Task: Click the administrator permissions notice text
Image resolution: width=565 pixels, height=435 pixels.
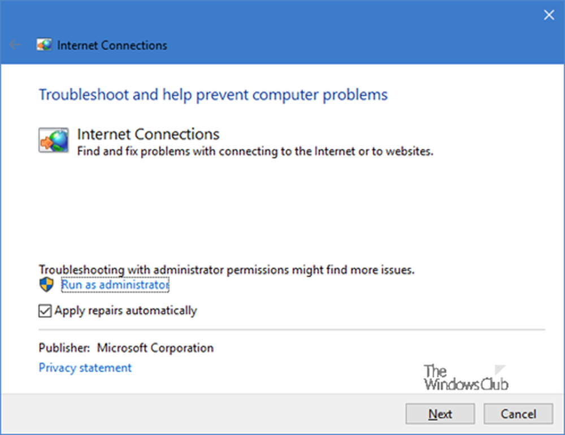Action: (x=227, y=269)
